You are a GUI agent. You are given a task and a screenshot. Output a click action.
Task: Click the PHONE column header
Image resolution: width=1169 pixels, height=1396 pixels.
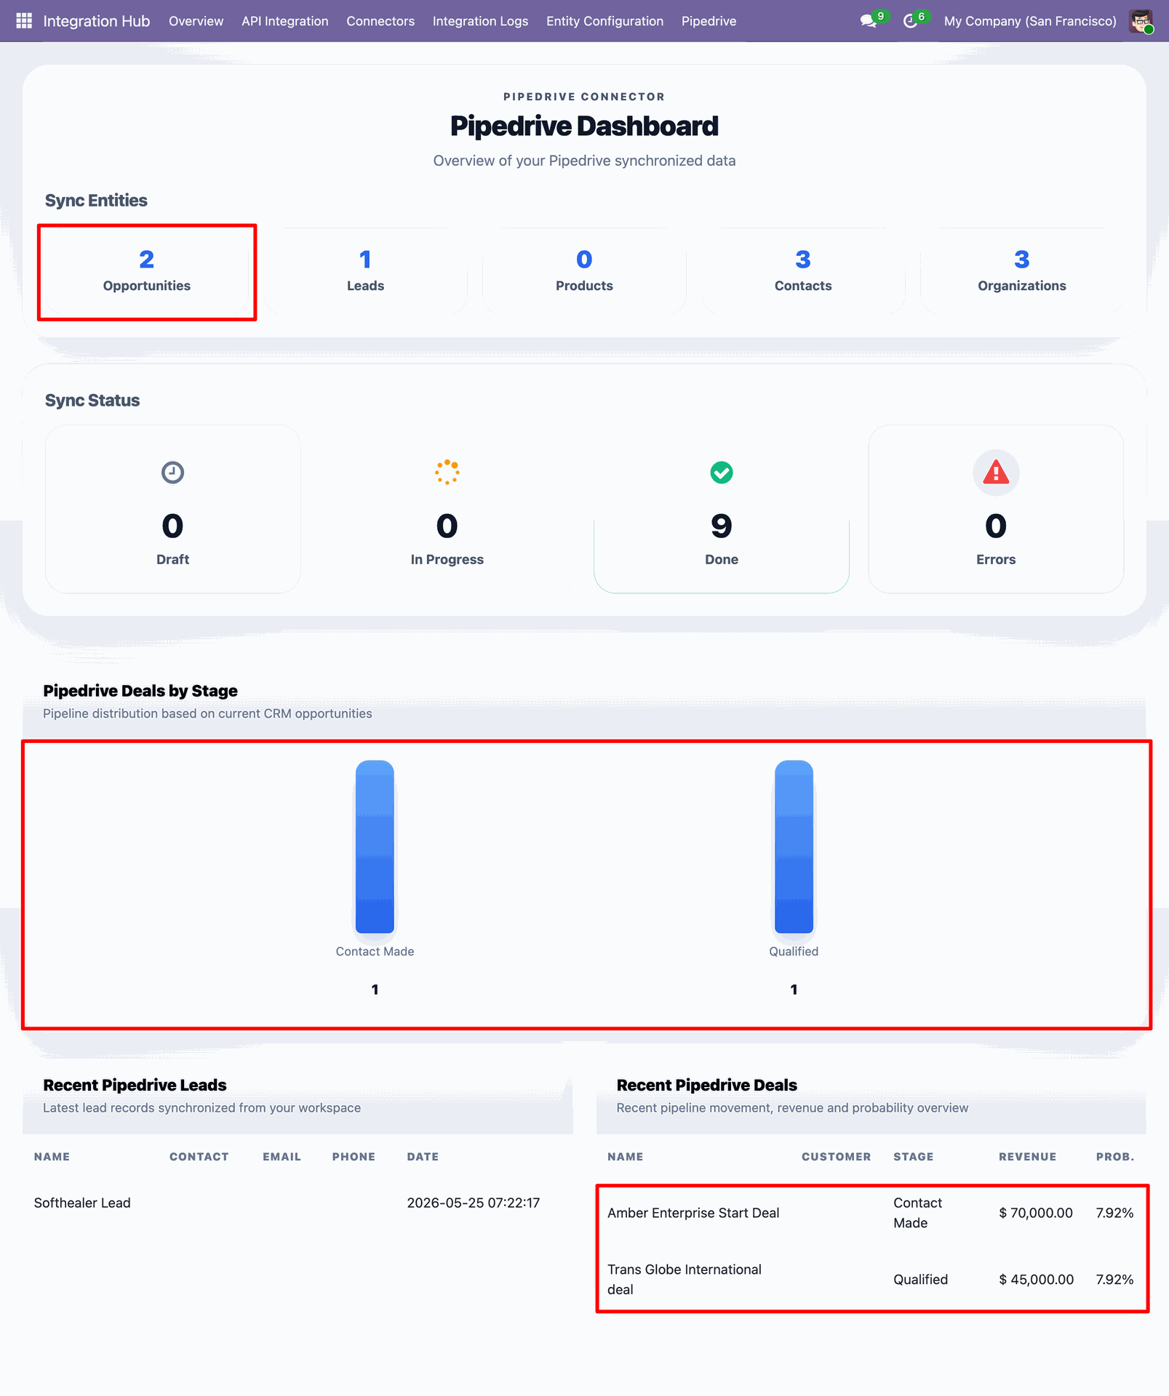click(354, 1157)
